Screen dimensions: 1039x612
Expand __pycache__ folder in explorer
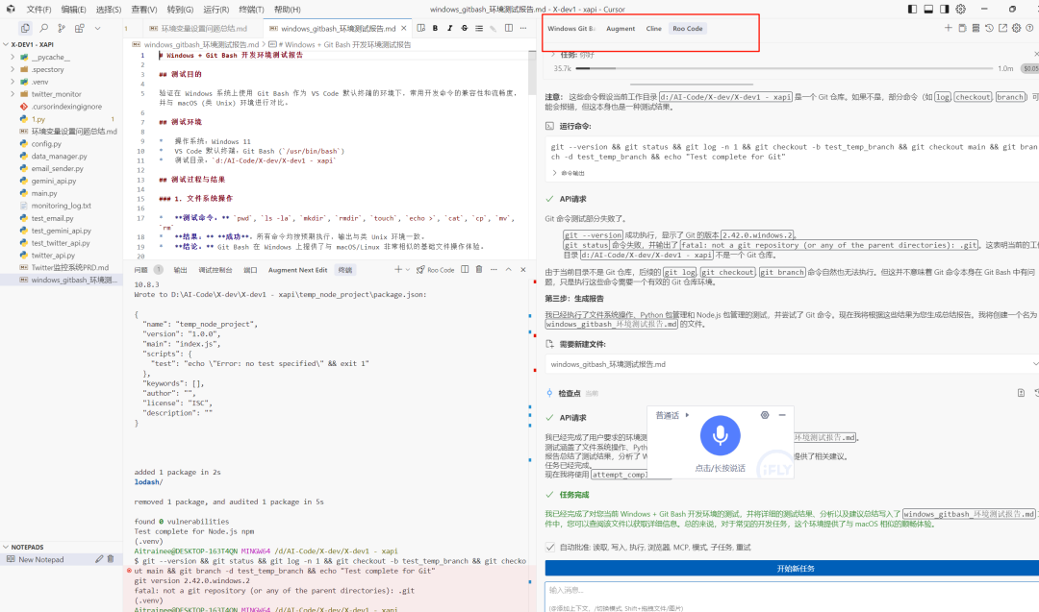pos(13,57)
